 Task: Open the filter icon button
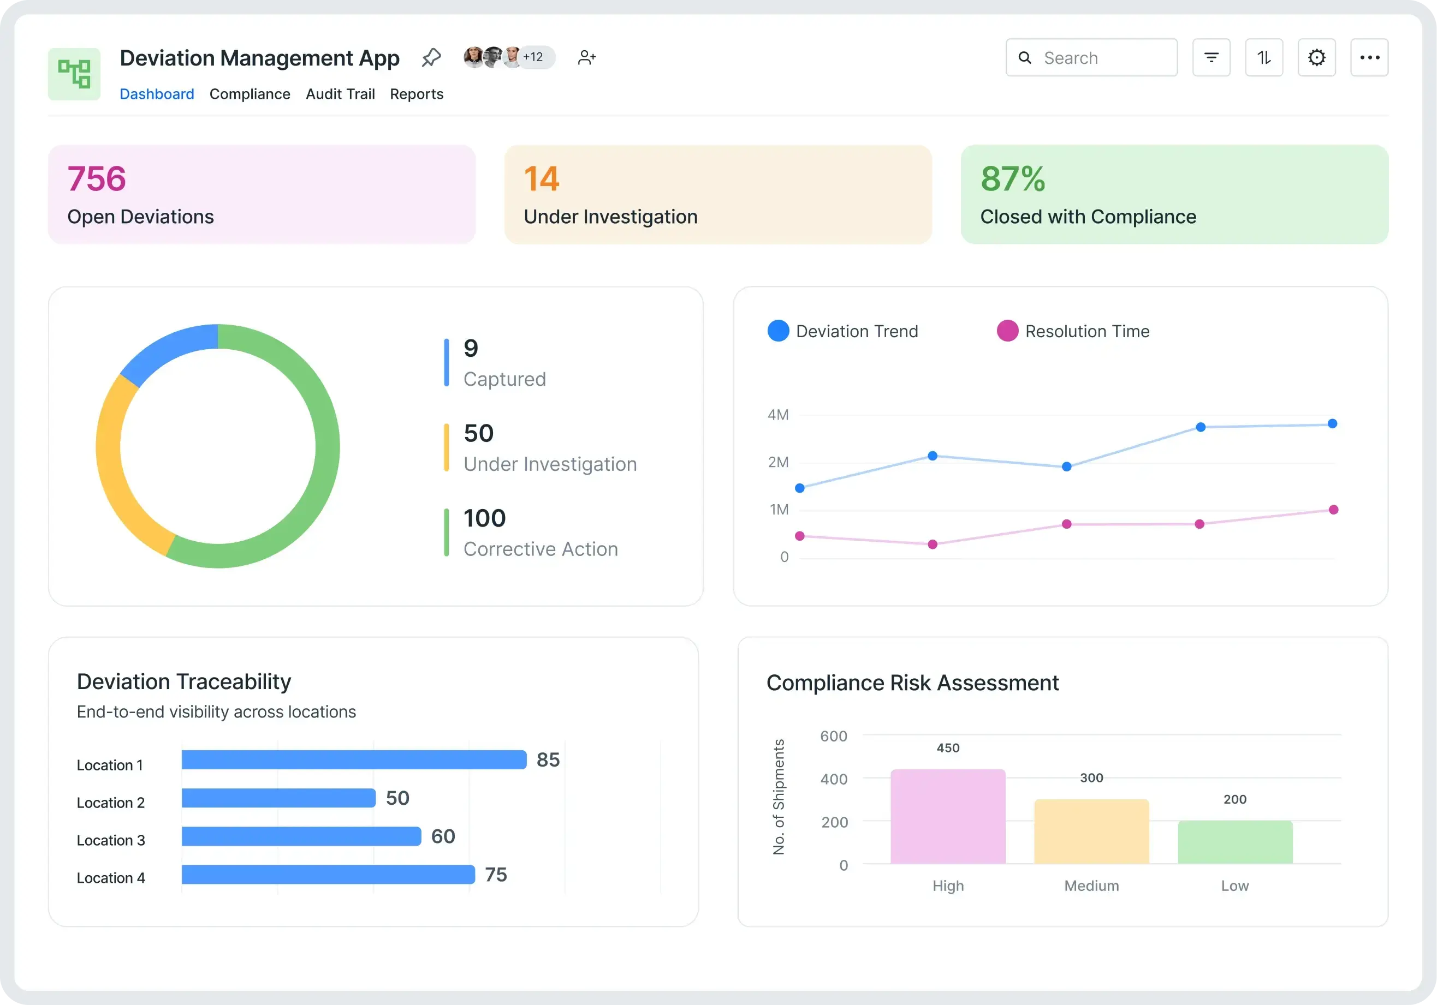tap(1211, 57)
